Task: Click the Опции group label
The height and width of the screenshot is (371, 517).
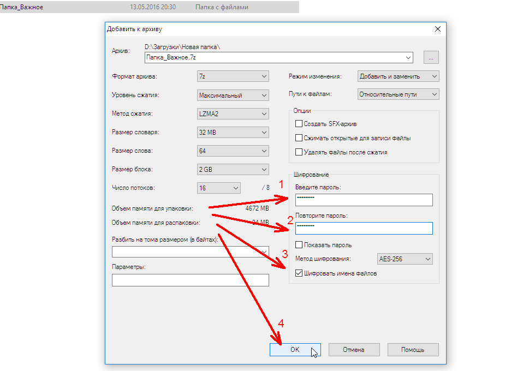Action: click(302, 111)
